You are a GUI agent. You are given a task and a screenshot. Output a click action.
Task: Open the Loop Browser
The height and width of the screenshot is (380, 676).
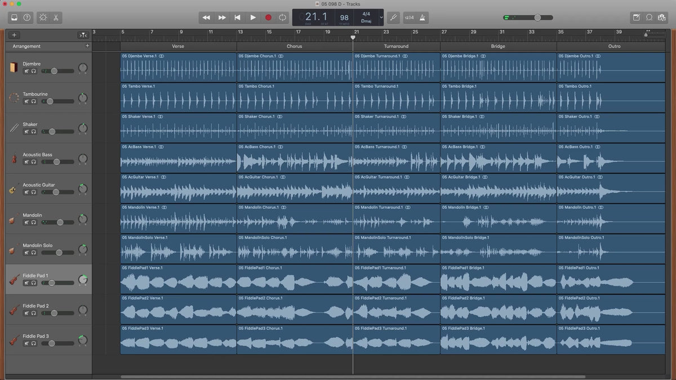[649, 17]
